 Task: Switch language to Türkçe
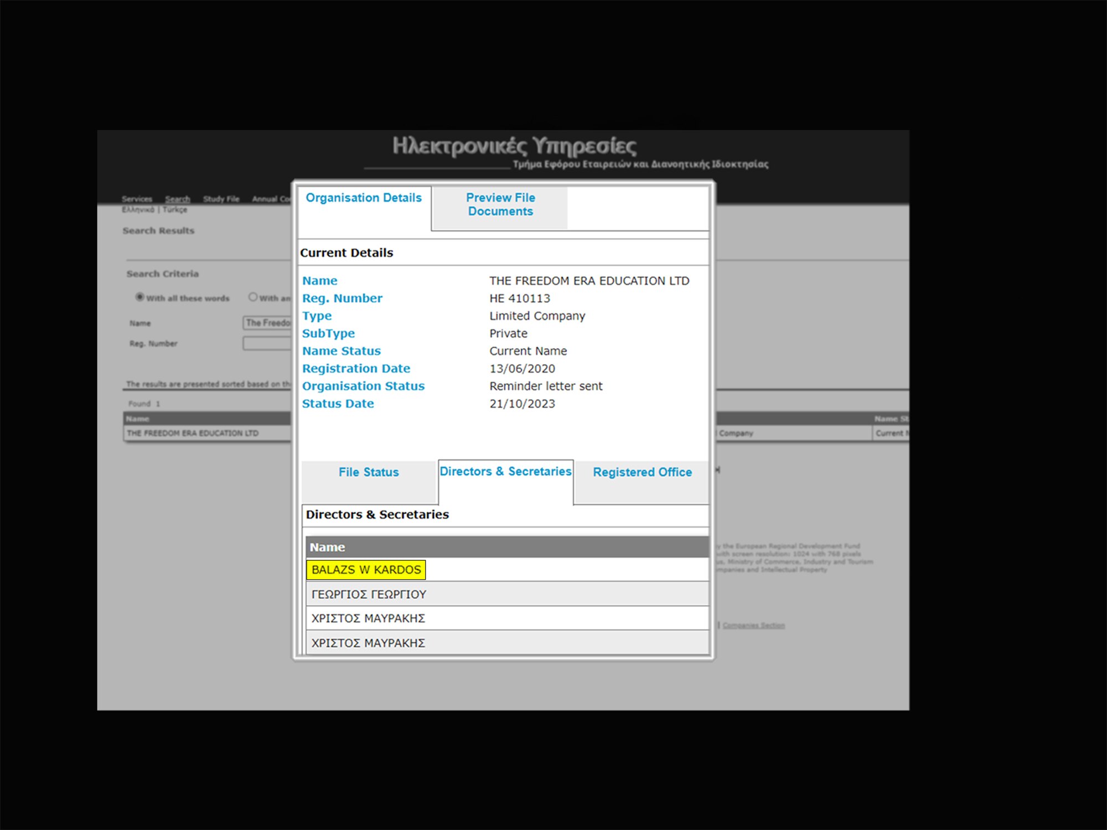[x=174, y=210]
